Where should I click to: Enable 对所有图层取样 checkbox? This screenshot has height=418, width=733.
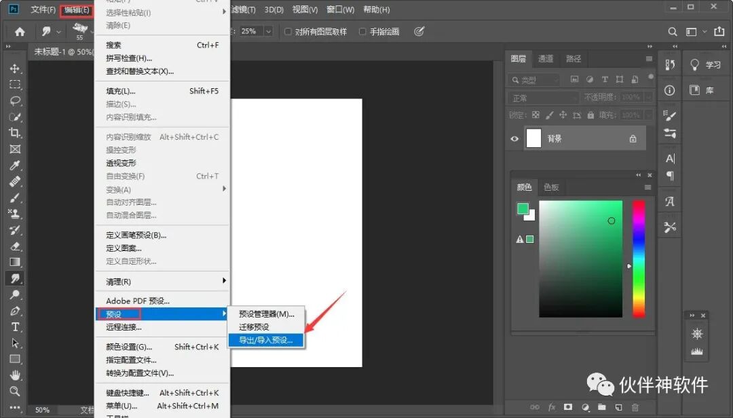288,31
